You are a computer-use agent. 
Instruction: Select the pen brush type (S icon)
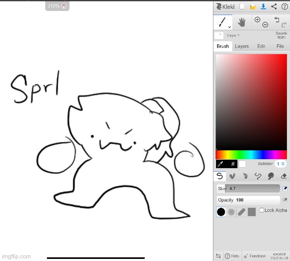[x=220, y=176]
